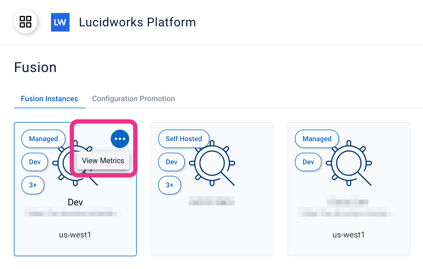This screenshot has width=423, height=269.
Task: Click us-west1 region on the third card
Action: 349,235
